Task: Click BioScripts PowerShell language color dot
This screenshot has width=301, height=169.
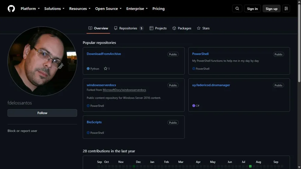Action: pyautogui.click(x=88, y=133)
